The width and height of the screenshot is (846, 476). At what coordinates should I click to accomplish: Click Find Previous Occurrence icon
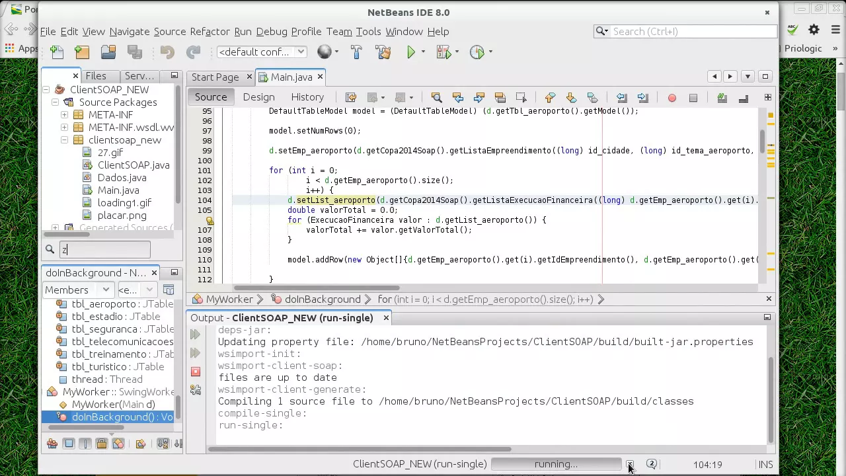pyautogui.click(x=457, y=97)
